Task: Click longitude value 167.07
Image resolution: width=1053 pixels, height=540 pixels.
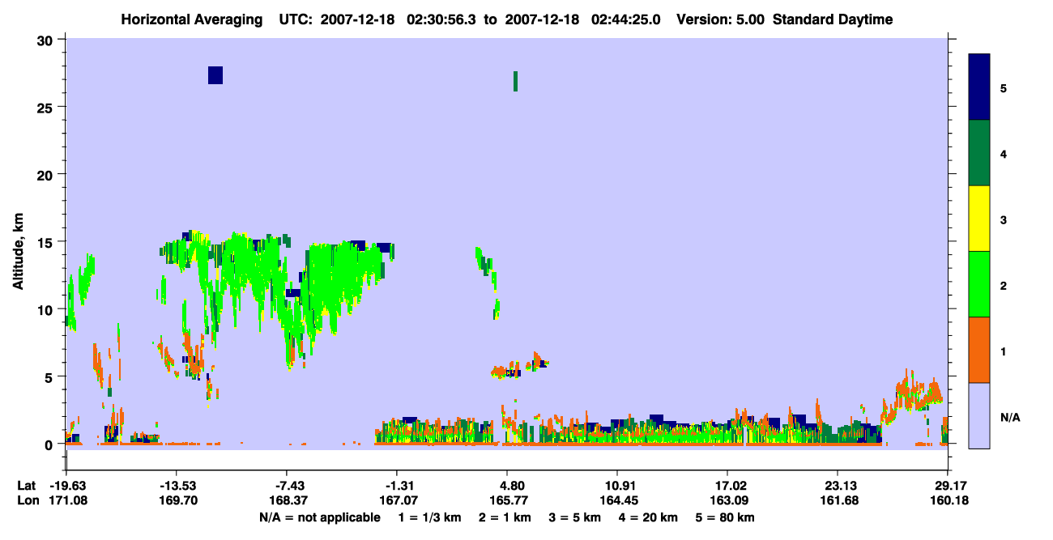Action: (400, 500)
